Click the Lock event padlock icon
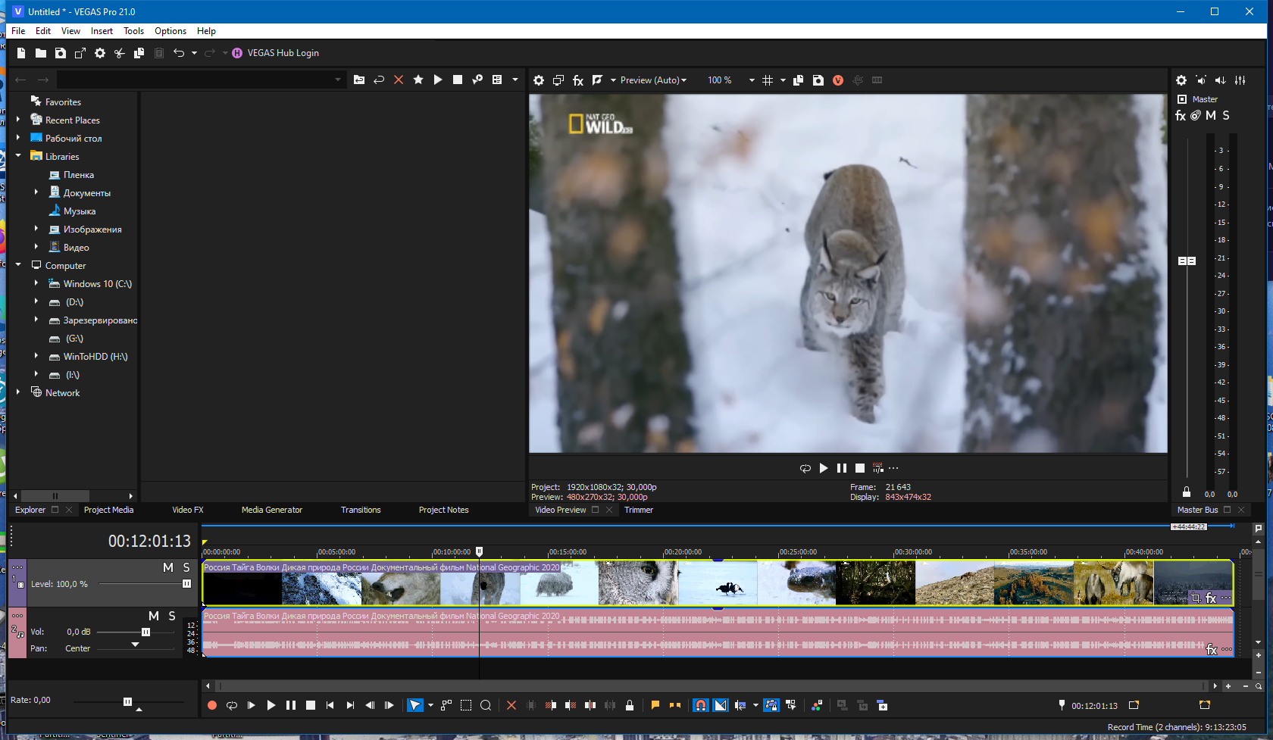 pos(630,705)
